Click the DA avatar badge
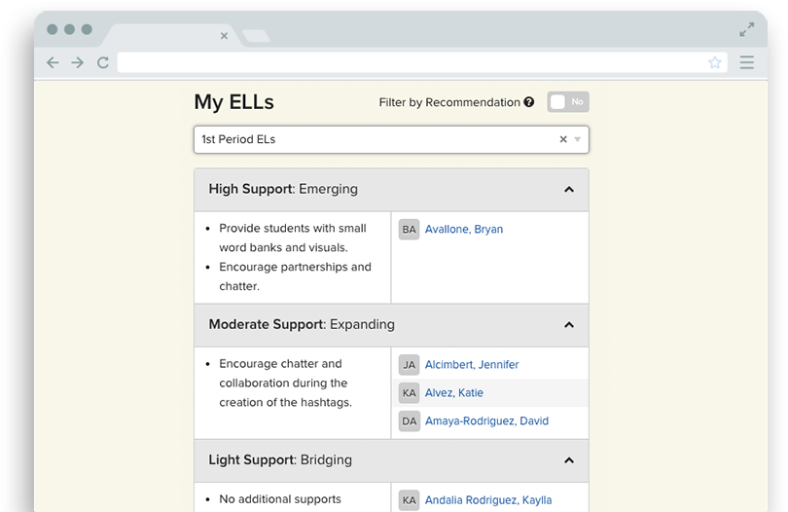788x512 pixels. [409, 421]
